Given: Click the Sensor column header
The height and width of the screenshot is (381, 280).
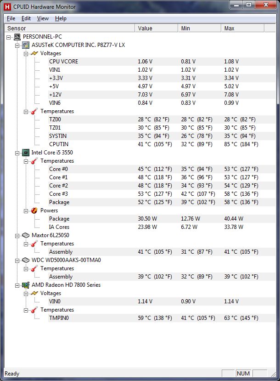Looking at the screenshot, I should pyautogui.click(x=69, y=28).
